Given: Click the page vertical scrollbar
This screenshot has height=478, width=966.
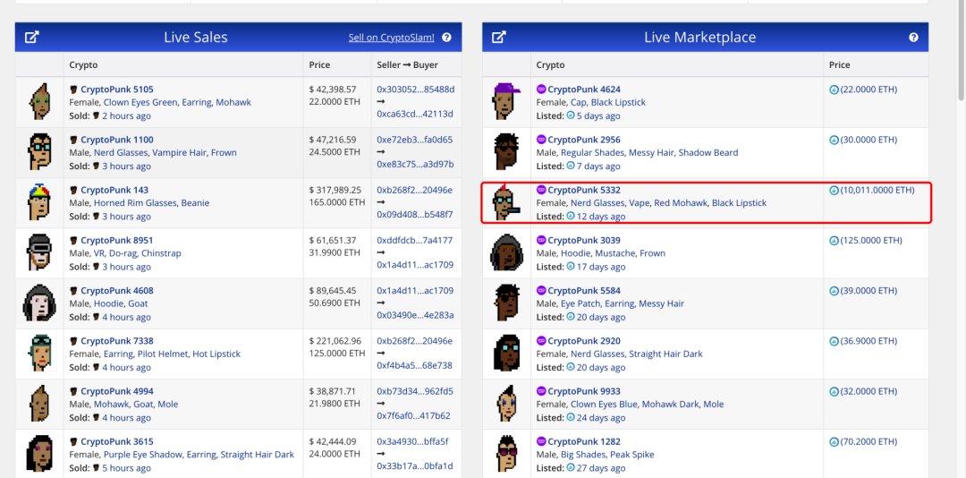Looking at the screenshot, I should [961, 49].
